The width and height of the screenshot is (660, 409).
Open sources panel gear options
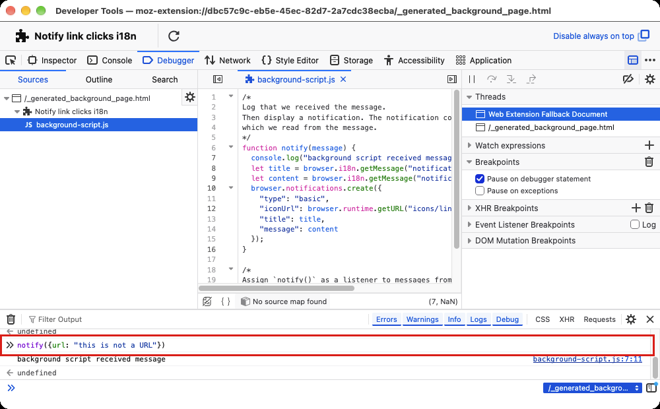tap(190, 97)
